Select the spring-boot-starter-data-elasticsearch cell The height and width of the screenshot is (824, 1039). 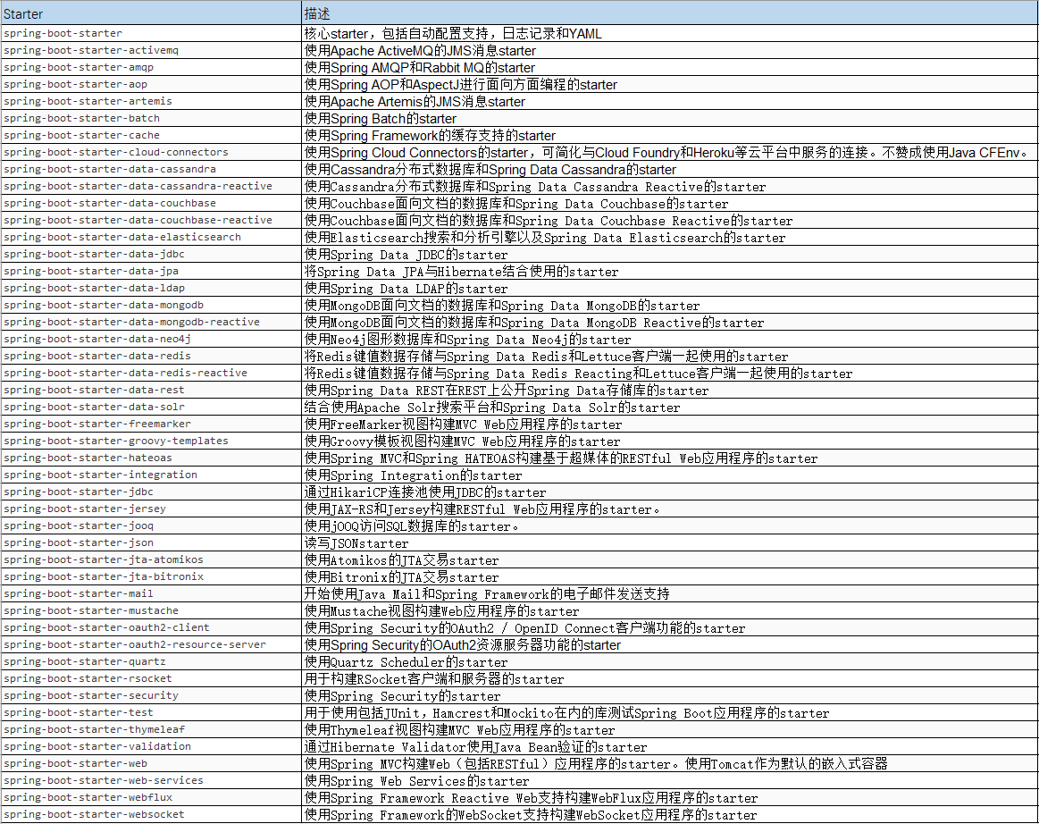pyautogui.click(x=151, y=238)
